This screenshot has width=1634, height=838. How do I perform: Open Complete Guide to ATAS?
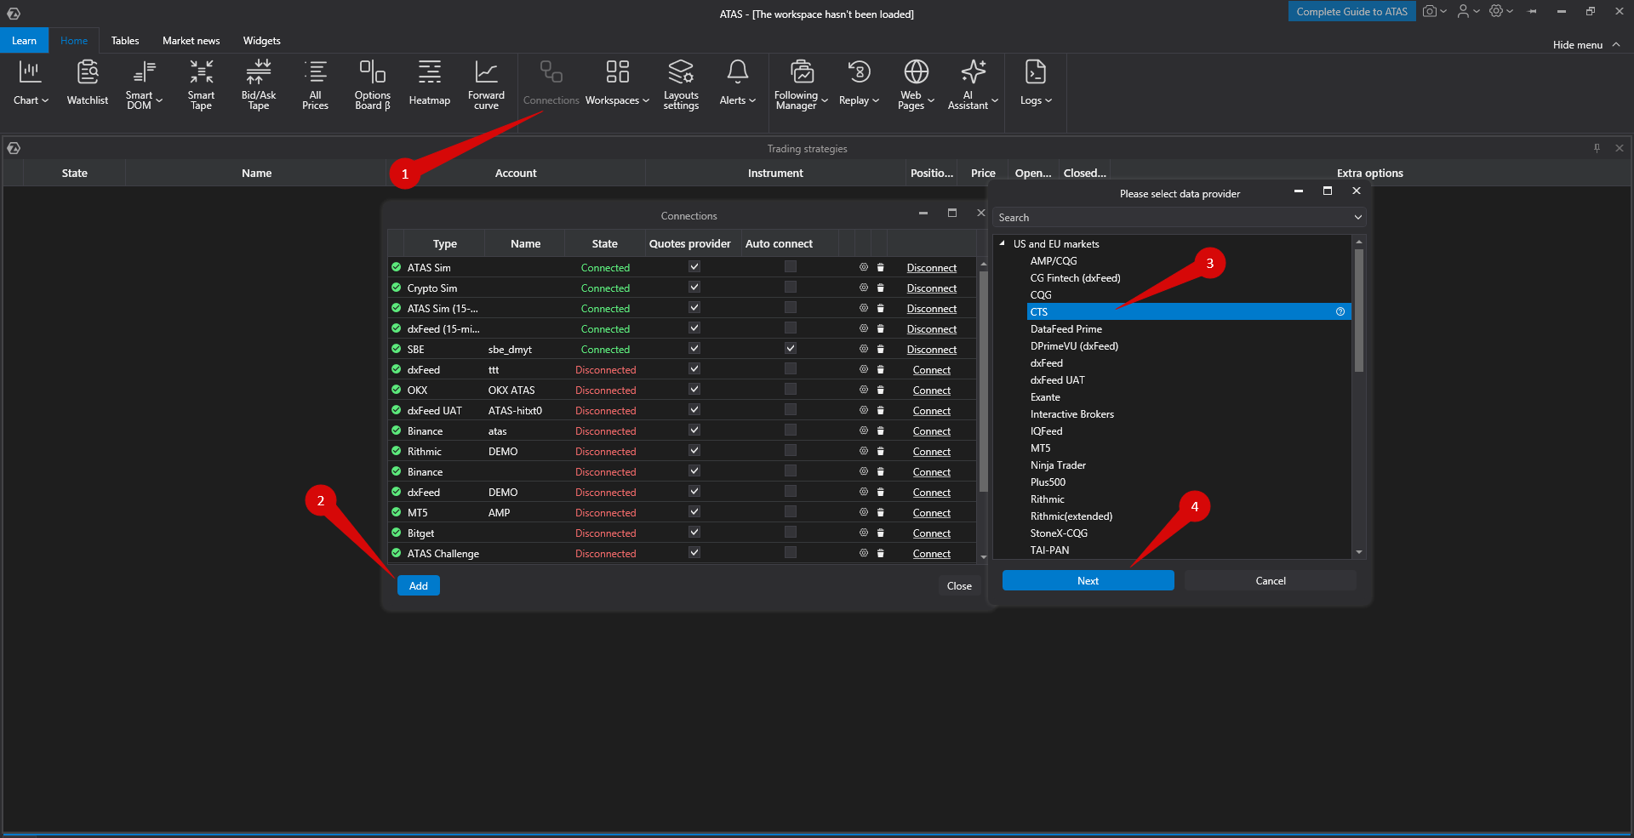[1351, 11]
